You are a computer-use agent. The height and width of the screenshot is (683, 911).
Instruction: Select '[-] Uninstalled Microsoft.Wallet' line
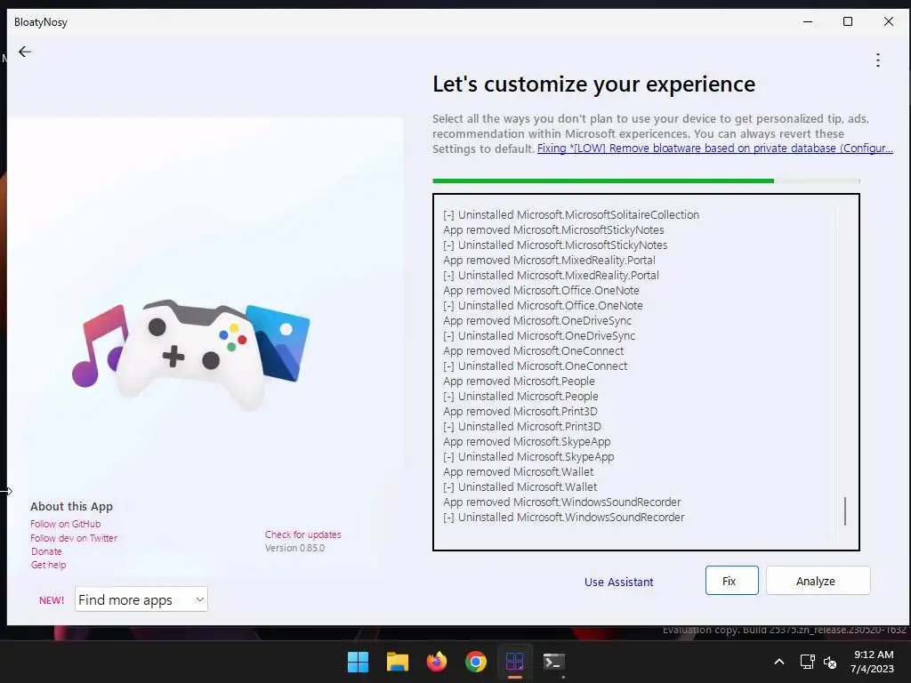pos(520,486)
